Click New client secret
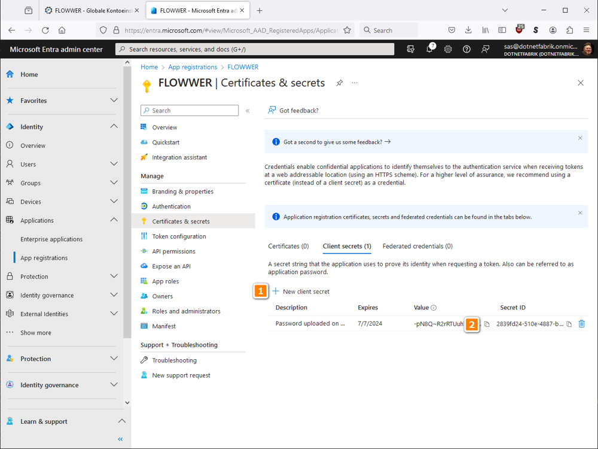The height and width of the screenshot is (449, 598). coord(301,291)
